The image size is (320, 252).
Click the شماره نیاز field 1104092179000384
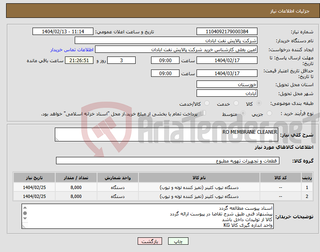coord(227,31)
